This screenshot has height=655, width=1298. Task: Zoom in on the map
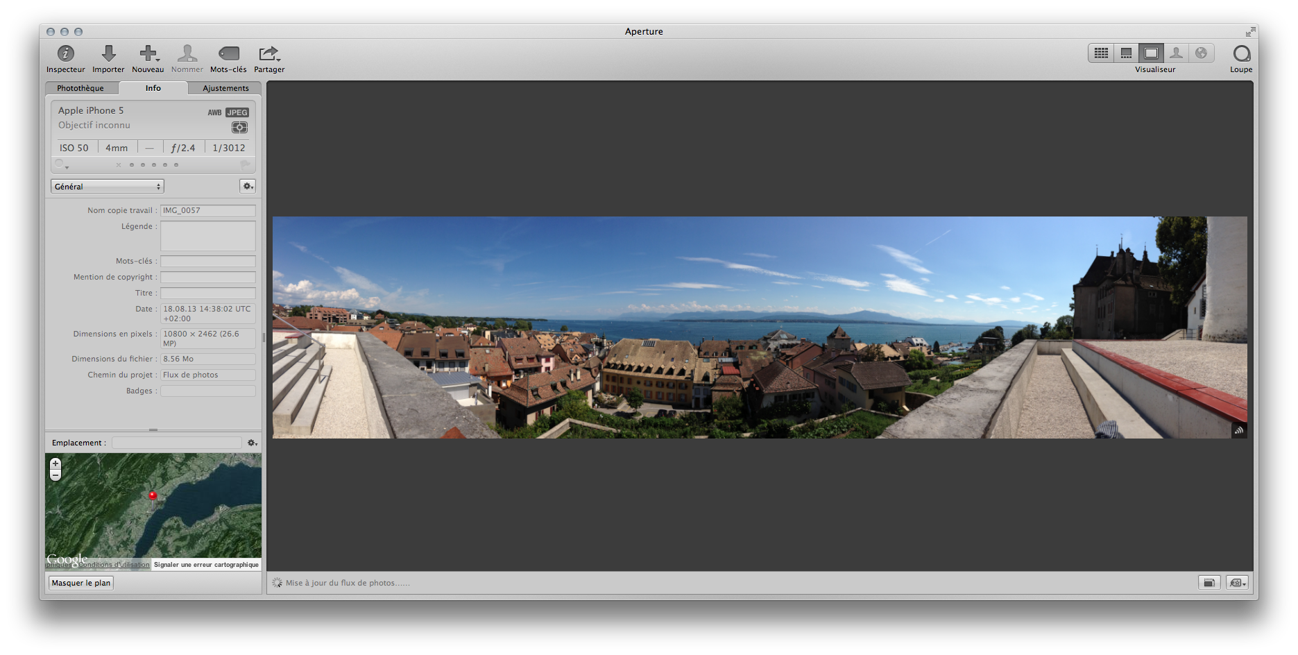tap(55, 463)
